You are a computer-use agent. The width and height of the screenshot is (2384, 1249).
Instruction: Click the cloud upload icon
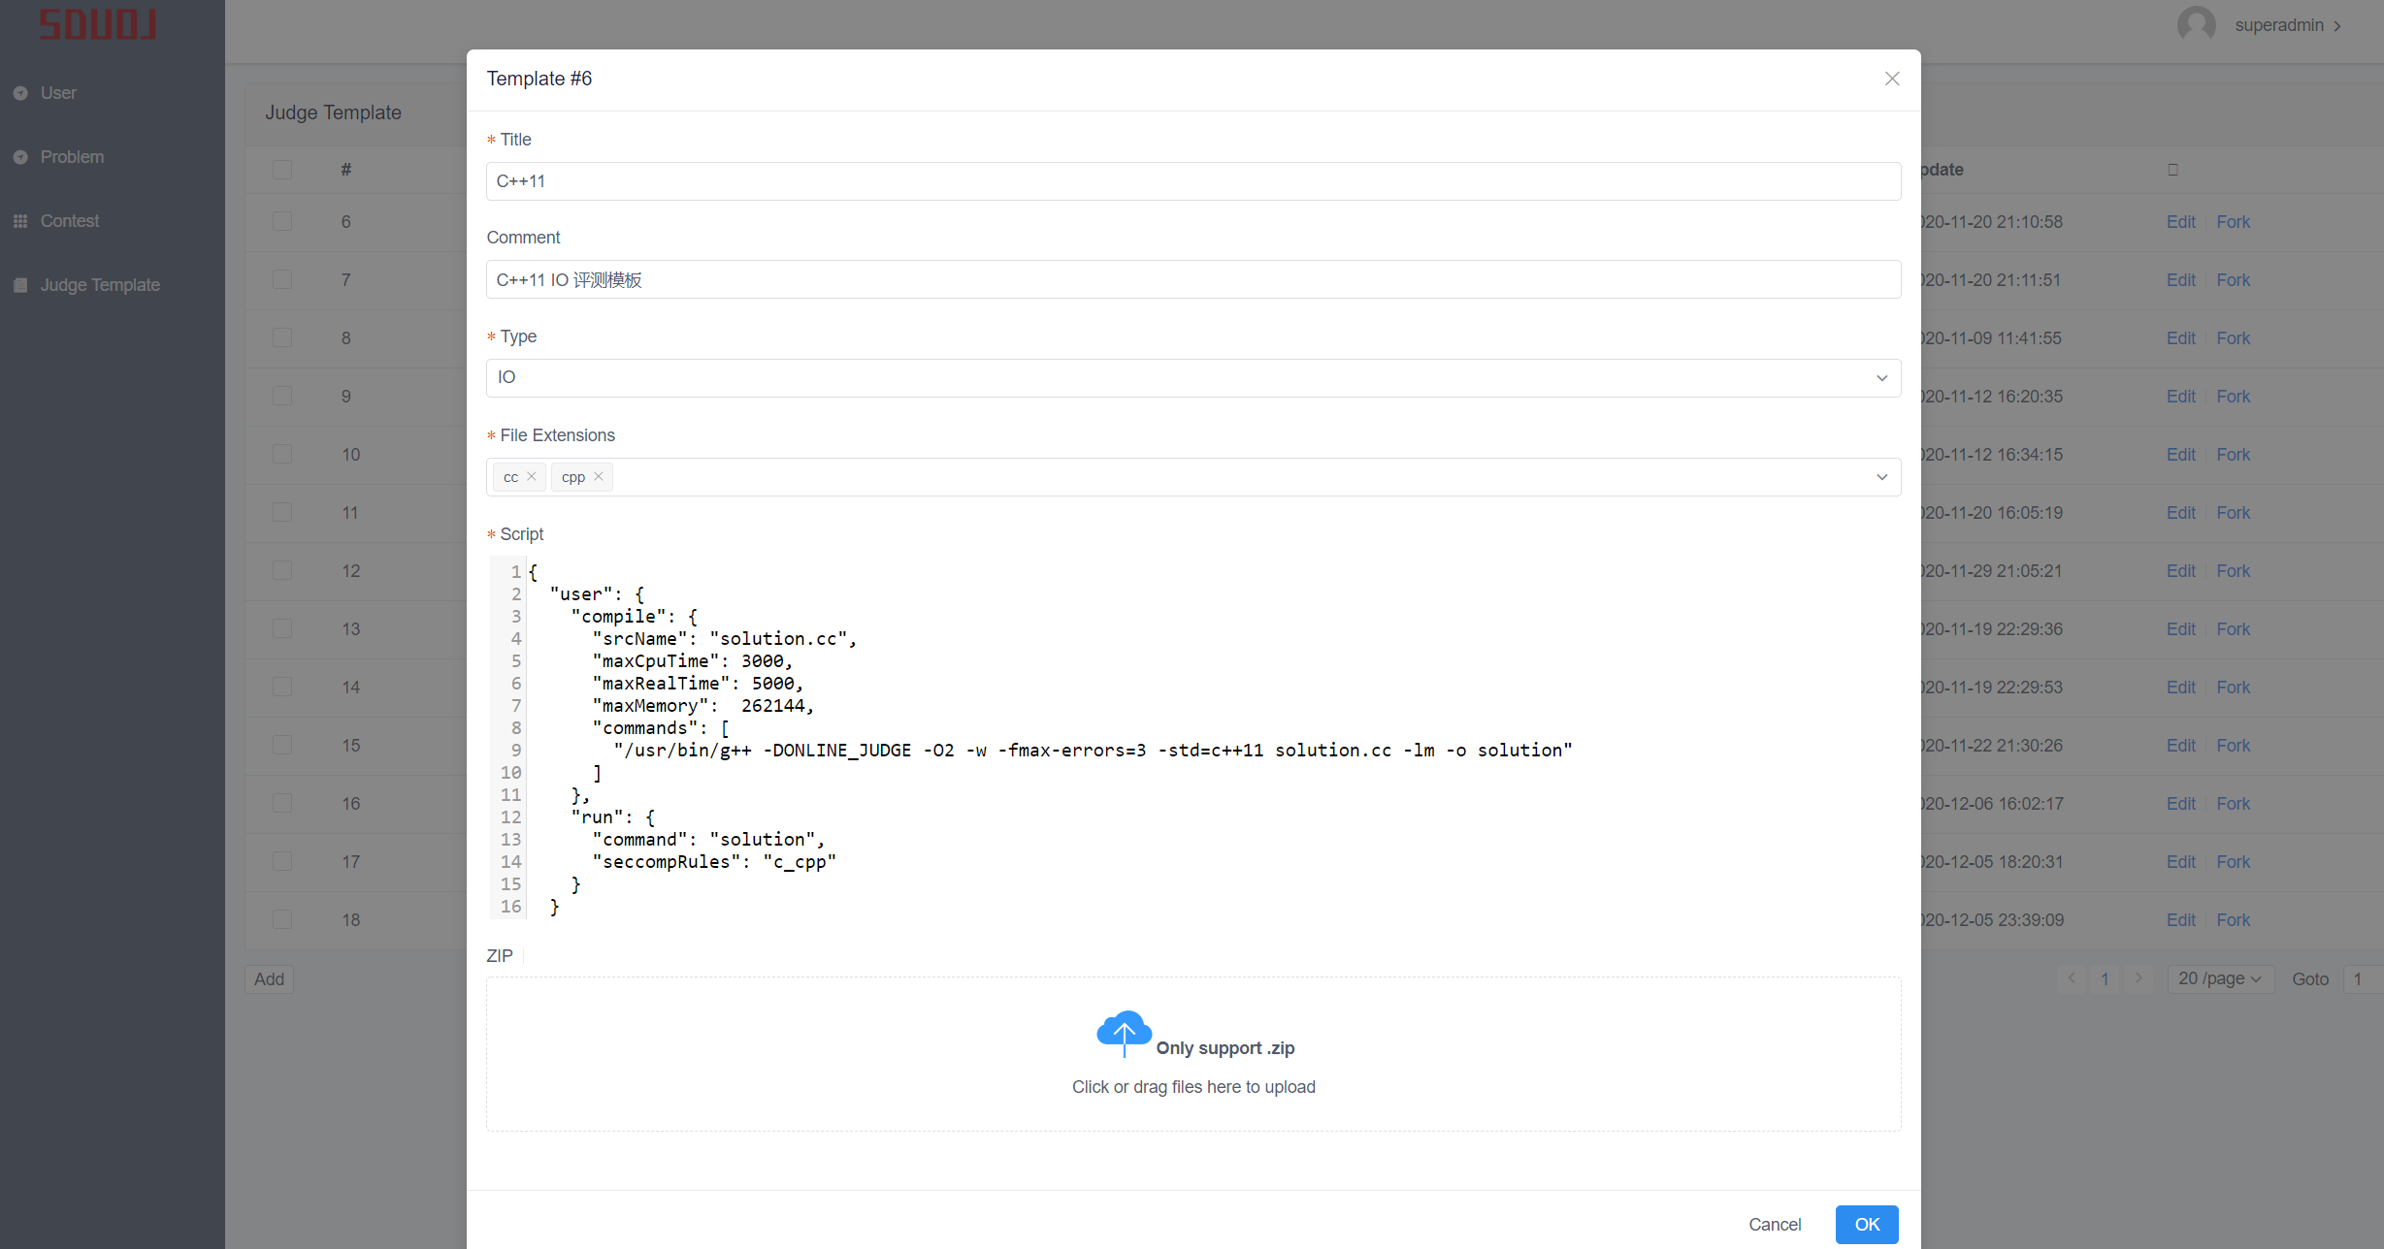[x=1124, y=1033]
